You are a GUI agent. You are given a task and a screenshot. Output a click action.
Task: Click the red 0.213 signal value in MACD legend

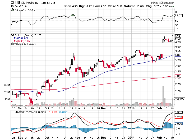[x=53, y=112]
